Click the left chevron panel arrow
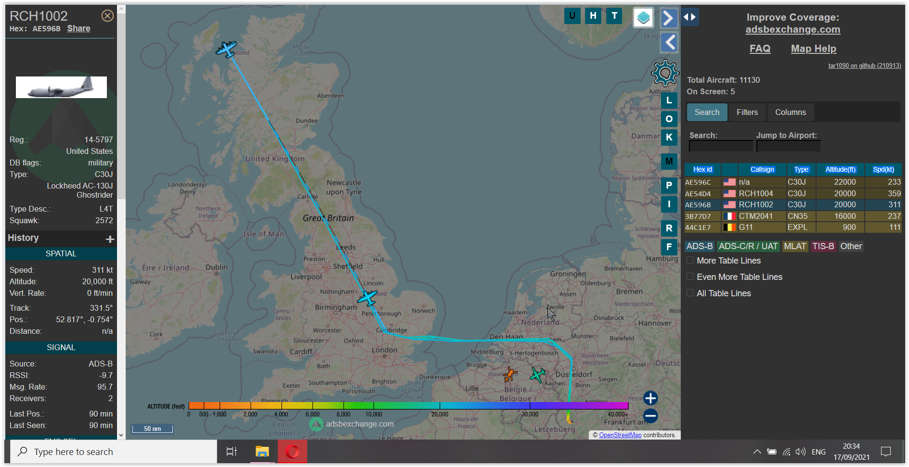The width and height of the screenshot is (909, 467). coord(669,42)
